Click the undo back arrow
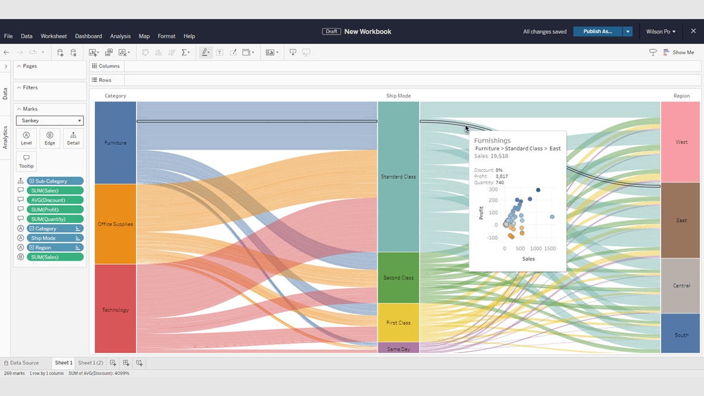704x396 pixels. pos(7,52)
